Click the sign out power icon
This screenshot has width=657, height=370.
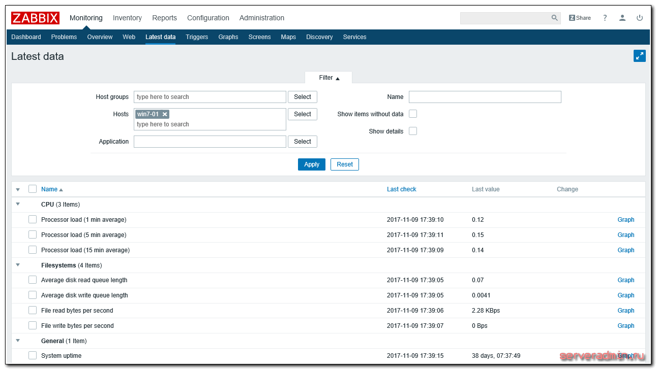(x=640, y=18)
